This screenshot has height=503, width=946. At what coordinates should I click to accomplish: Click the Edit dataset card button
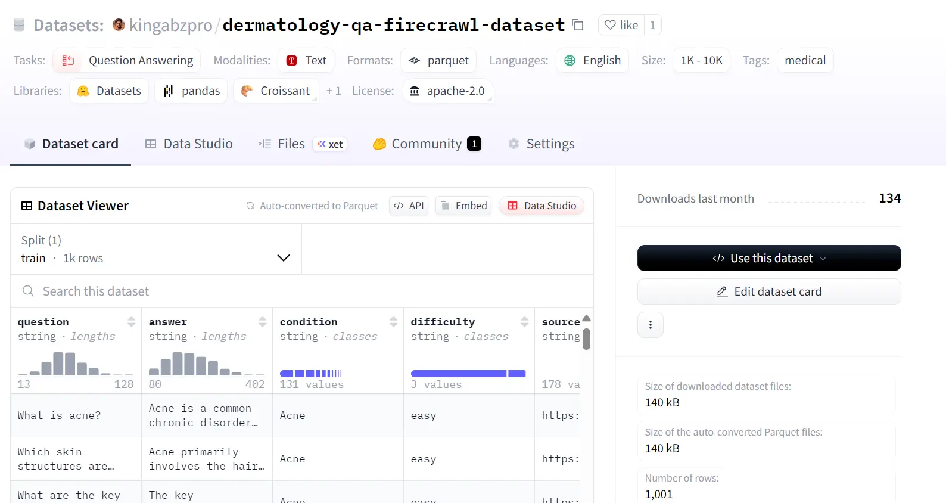768,291
